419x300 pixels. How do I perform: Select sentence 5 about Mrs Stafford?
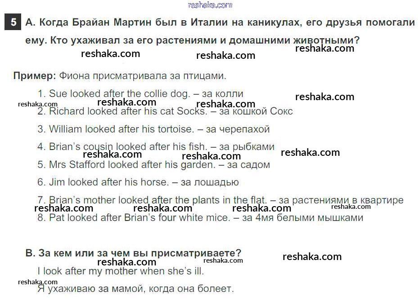(126, 165)
